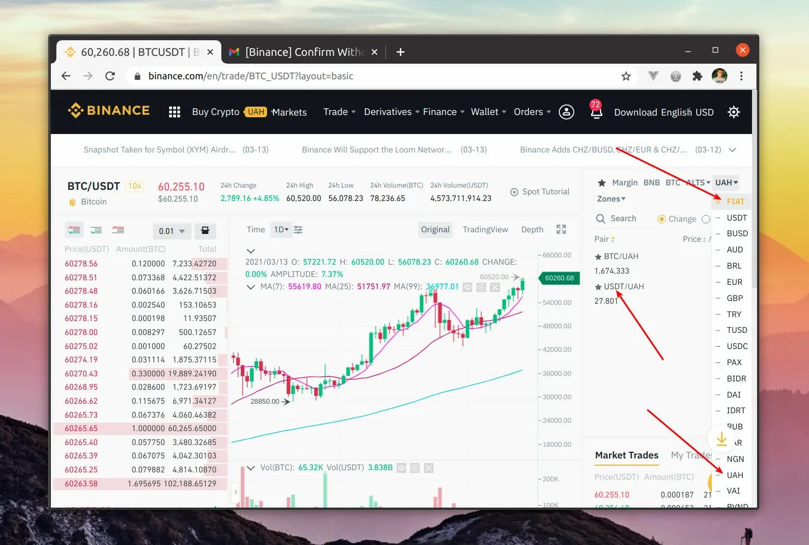Image resolution: width=809 pixels, height=545 pixels.
Task: Hide the Vol(BTC) indicator eye icon
Action: click(x=401, y=468)
